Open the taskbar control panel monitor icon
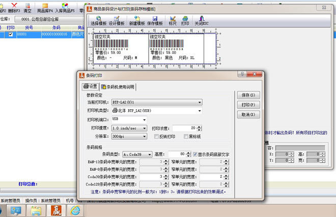This screenshot has height=217, width=336. [x=16, y=210]
